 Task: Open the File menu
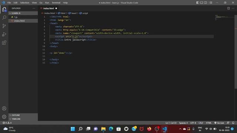[9, 3]
